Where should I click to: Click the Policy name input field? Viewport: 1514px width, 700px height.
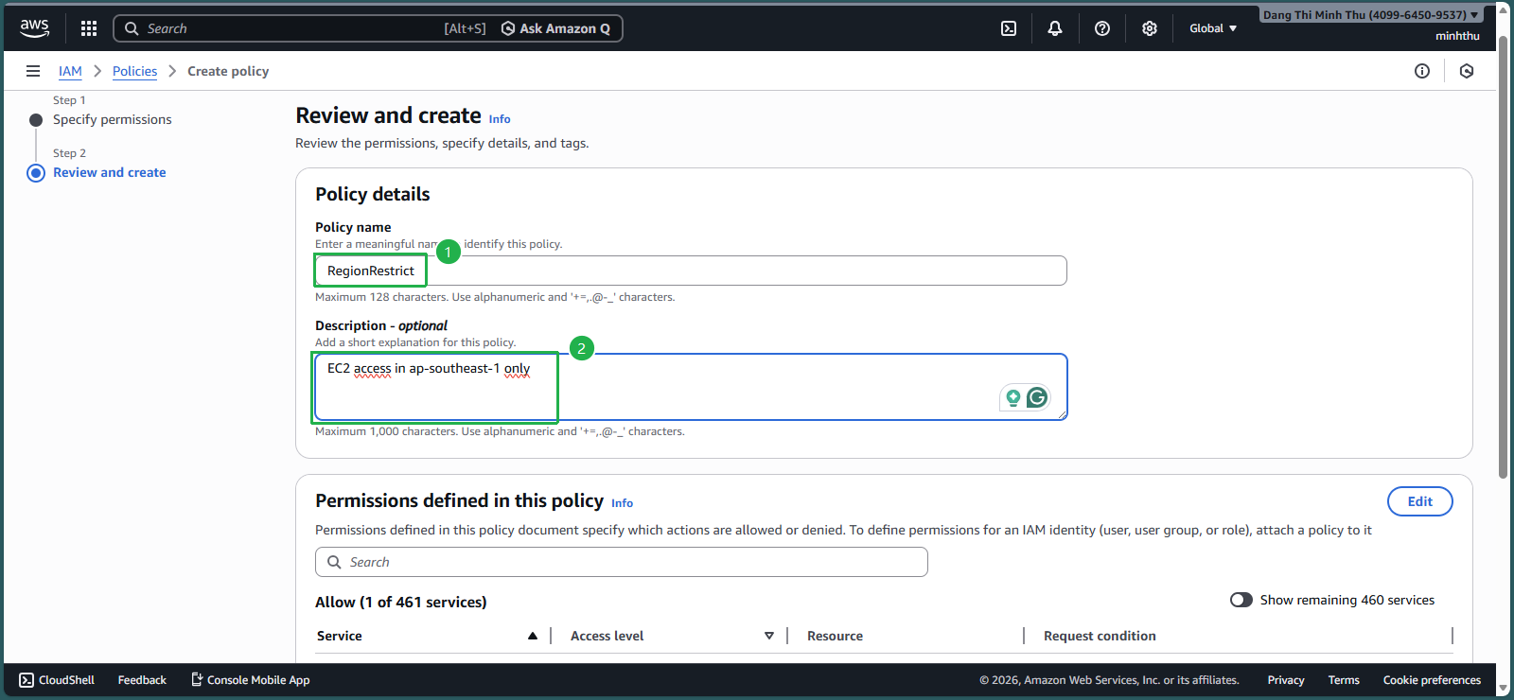691,271
